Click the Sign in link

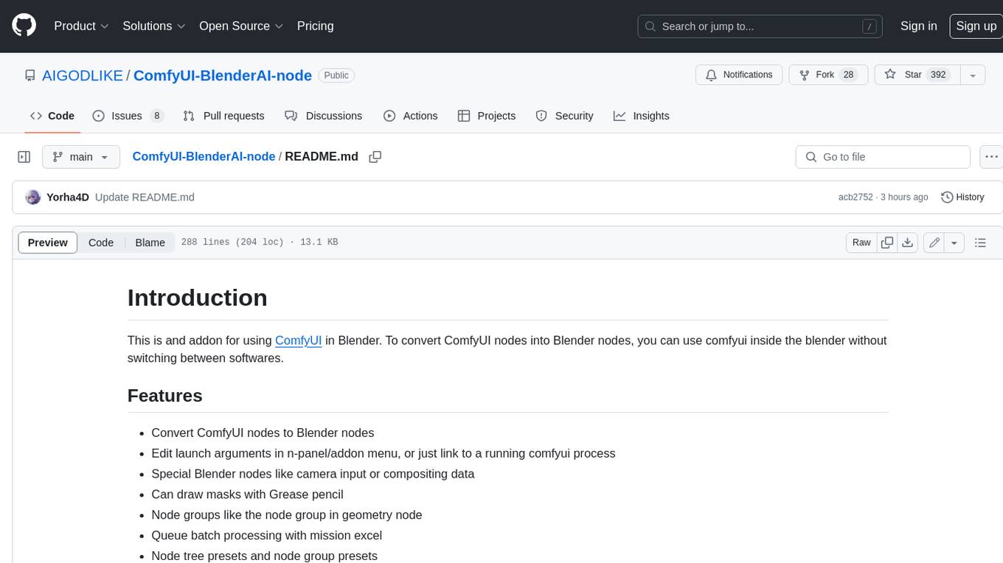(x=919, y=26)
